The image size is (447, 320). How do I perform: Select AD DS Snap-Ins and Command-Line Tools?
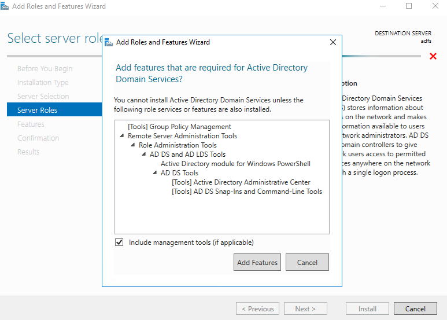pyautogui.click(x=247, y=192)
